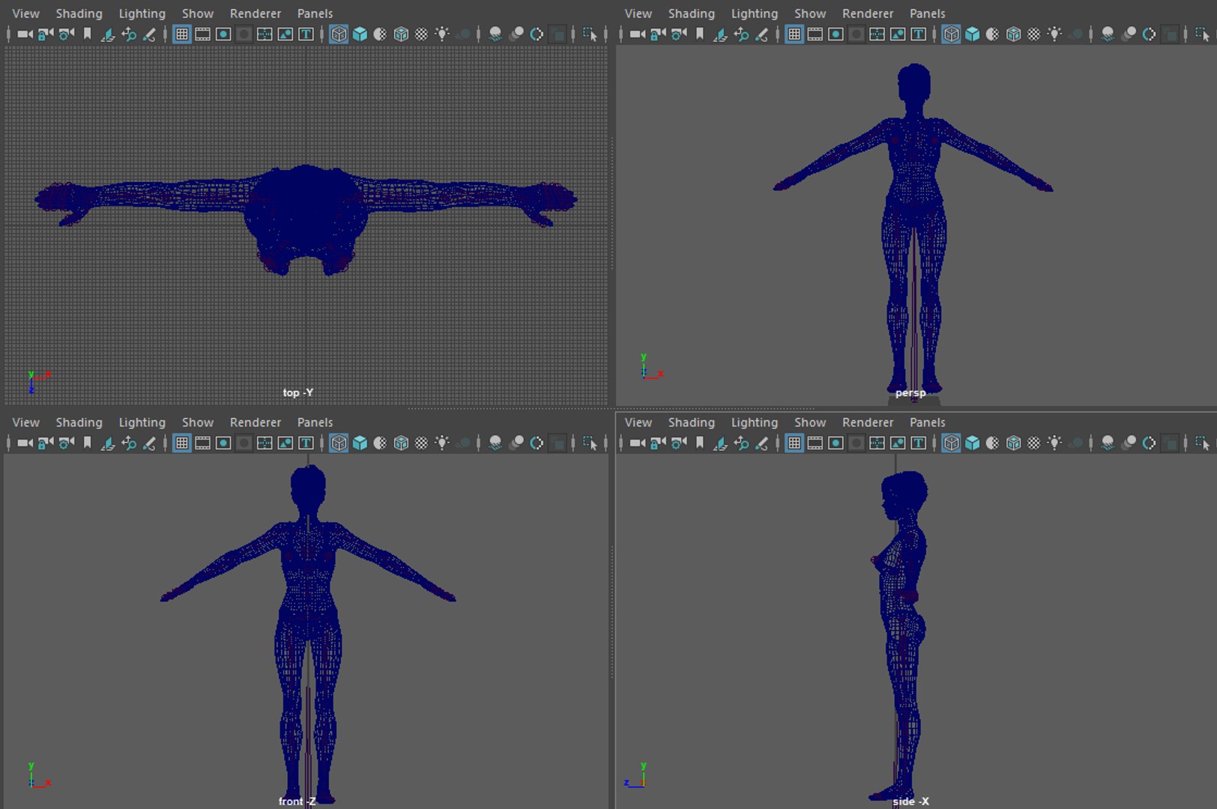Toggle Ambient Occlusion icon in top view panel
Image resolution: width=1217 pixels, height=809 pixels.
click(x=495, y=34)
